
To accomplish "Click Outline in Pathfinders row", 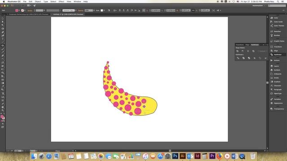I will [260, 58].
